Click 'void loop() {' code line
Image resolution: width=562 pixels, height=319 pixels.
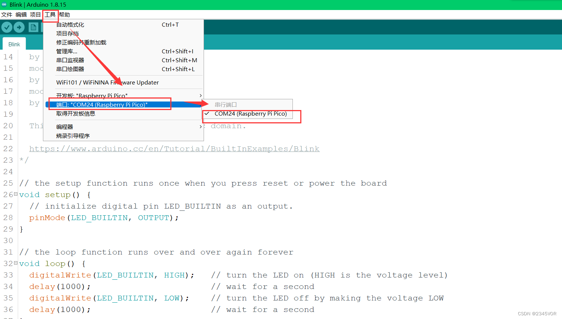pyautogui.click(x=53, y=263)
